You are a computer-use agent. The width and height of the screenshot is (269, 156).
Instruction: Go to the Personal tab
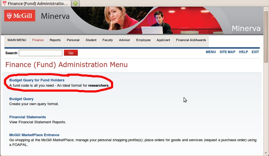click(x=73, y=40)
